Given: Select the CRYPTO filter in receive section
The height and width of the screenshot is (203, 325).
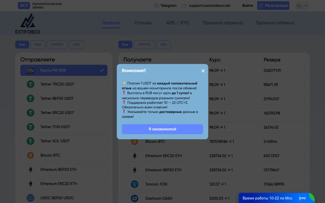Looking at the screenshot, I should coord(144,45).
